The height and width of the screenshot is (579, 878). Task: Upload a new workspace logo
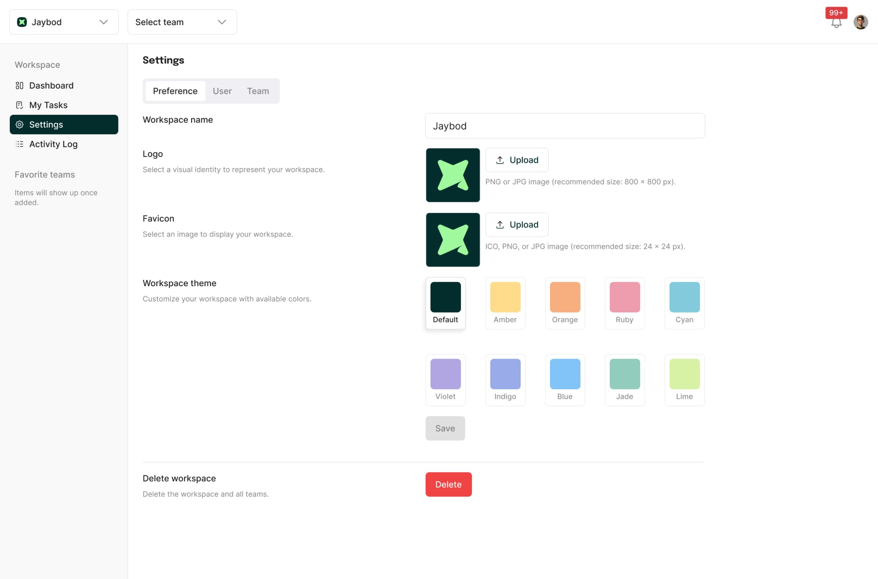click(517, 160)
